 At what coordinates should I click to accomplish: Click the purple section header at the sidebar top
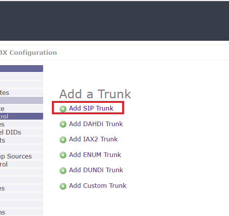pos(21,69)
